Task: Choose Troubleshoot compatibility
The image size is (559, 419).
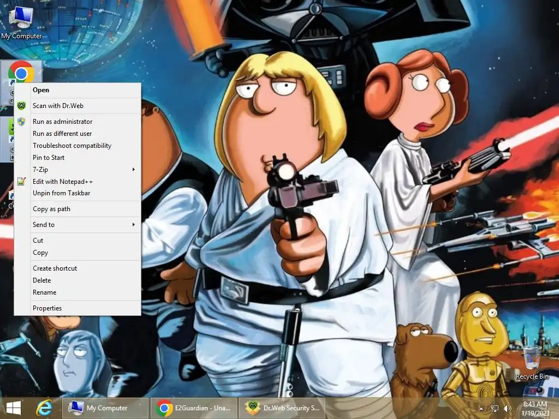Action: coord(78,146)
